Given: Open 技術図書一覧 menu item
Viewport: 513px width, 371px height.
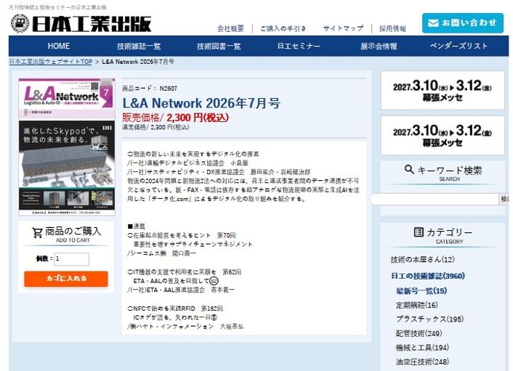Looking at the screenshot, I should point(219,46).
